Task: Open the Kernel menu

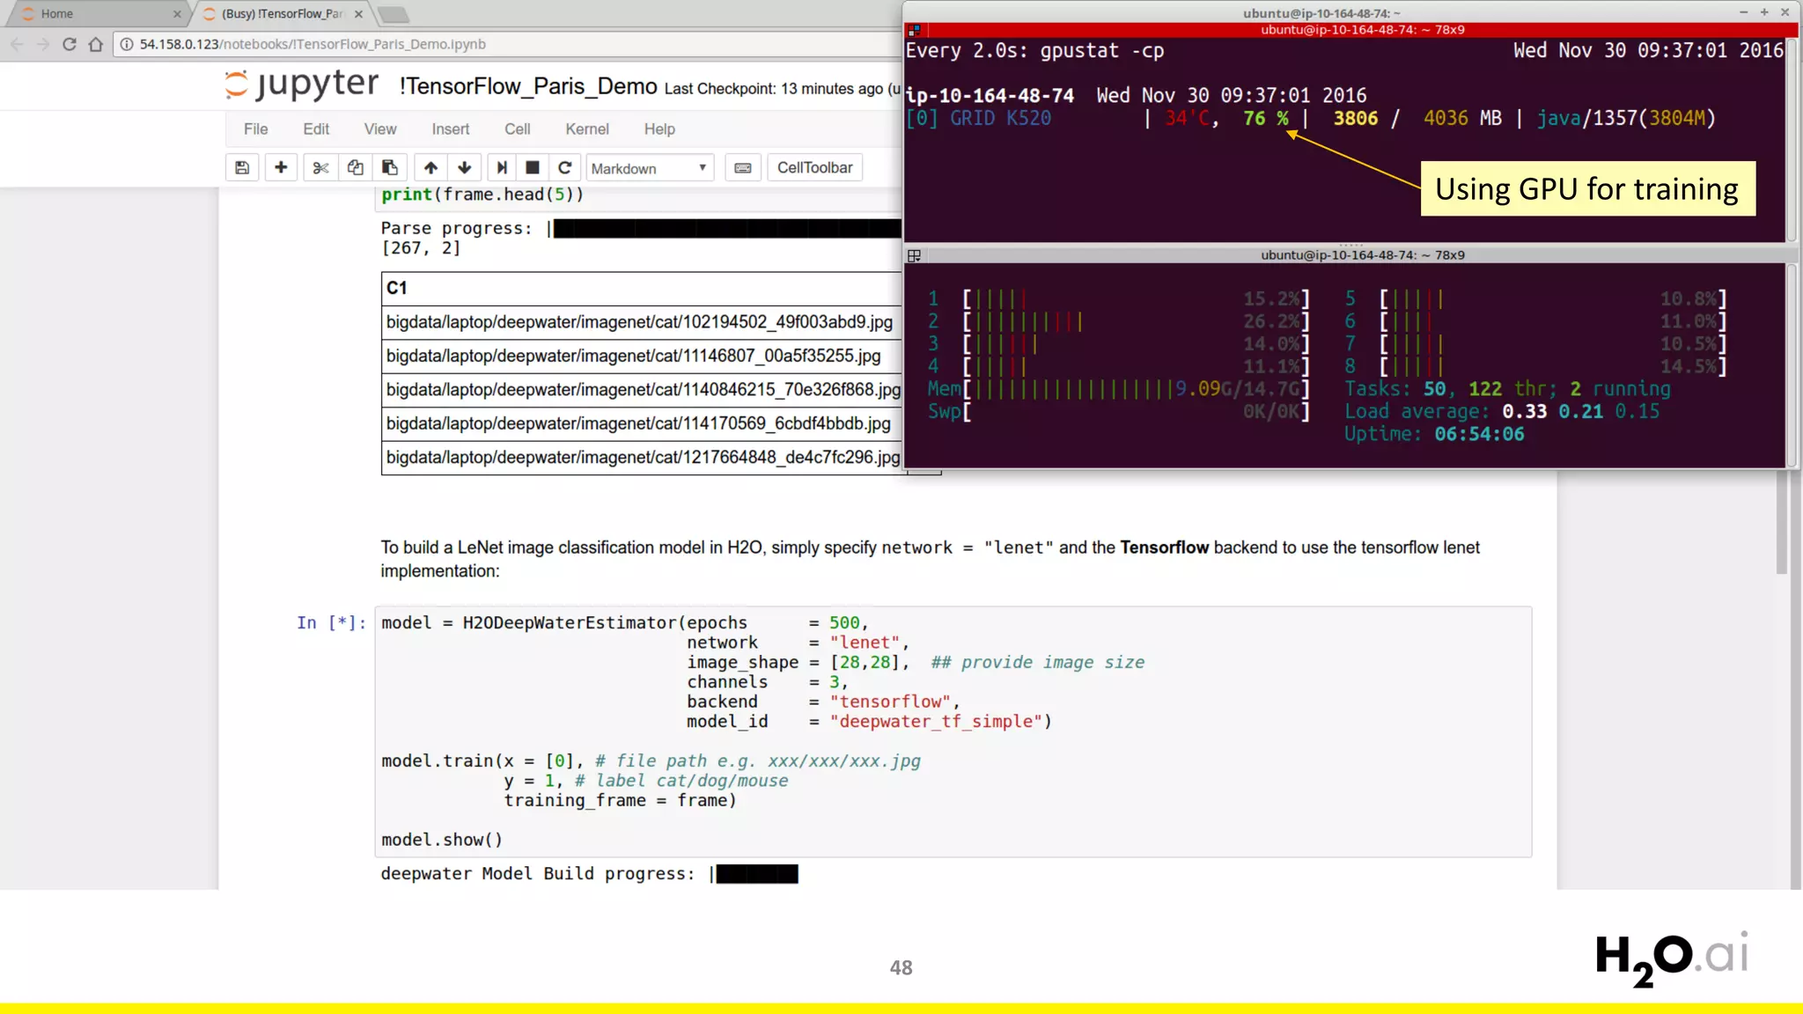Action: (586, 129)
